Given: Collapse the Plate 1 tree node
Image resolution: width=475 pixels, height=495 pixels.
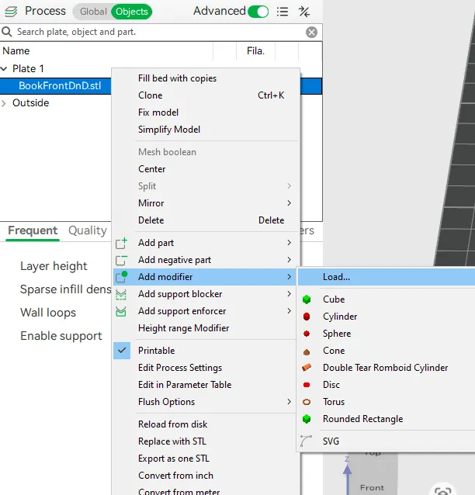Looking at the screenshot, I should click(5, 69).
